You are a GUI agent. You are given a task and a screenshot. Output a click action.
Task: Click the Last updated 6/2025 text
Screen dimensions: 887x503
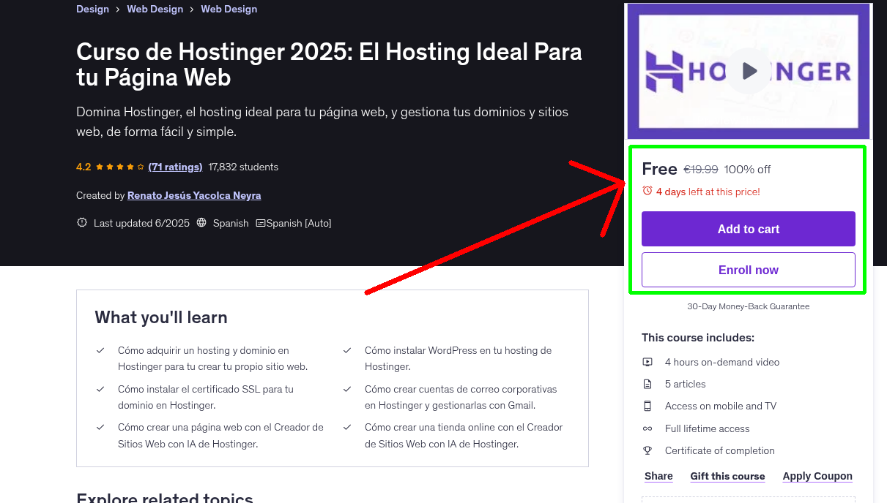[141, 223]
